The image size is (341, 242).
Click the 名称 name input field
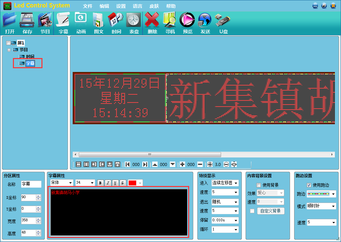(x=31, y=184)
